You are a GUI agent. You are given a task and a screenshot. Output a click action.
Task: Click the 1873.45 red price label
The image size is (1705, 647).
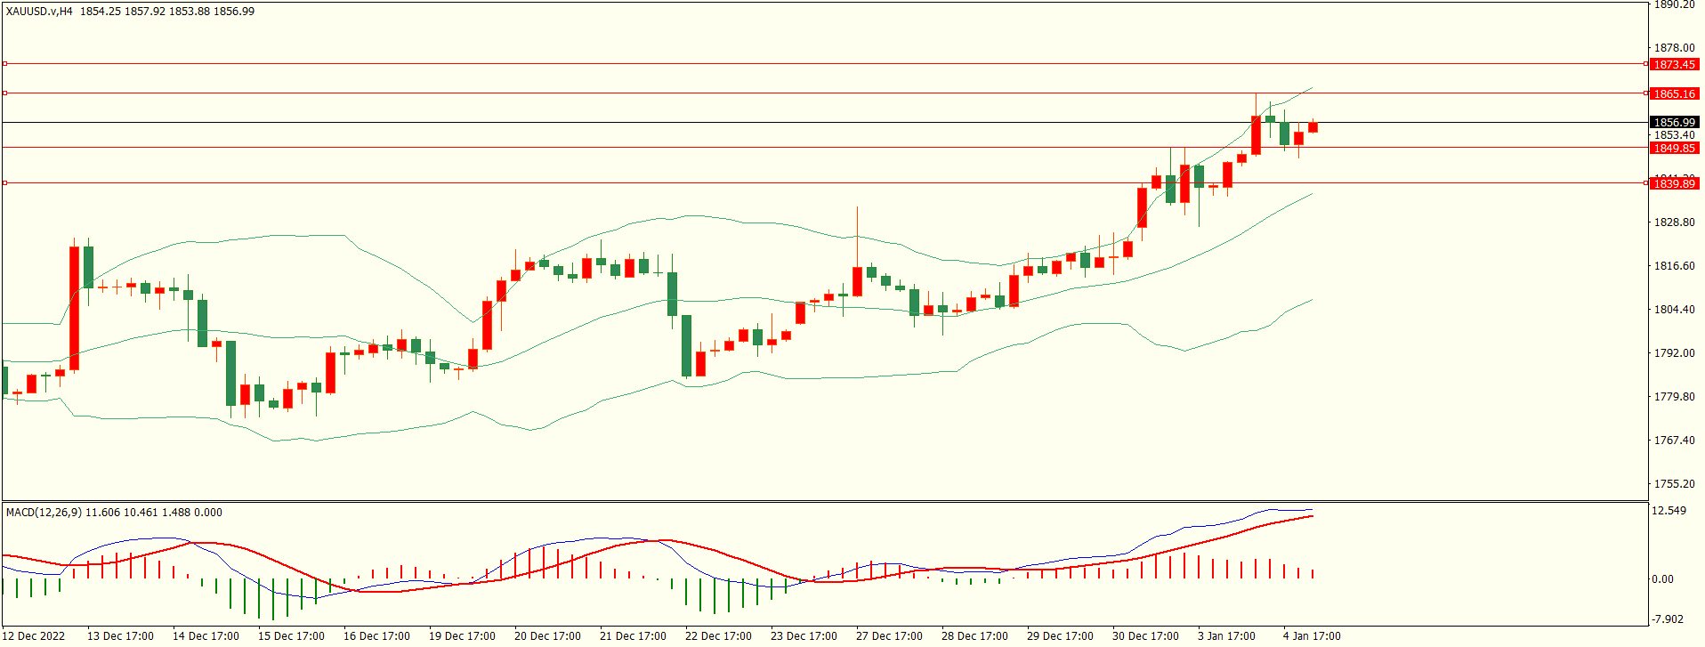click(1674, 64)
